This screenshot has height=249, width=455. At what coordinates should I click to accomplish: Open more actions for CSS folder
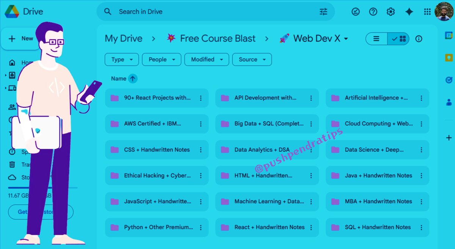point(201,150)
